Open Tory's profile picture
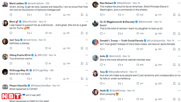Viewport: 181px width, 102px height. coord(95,73)
